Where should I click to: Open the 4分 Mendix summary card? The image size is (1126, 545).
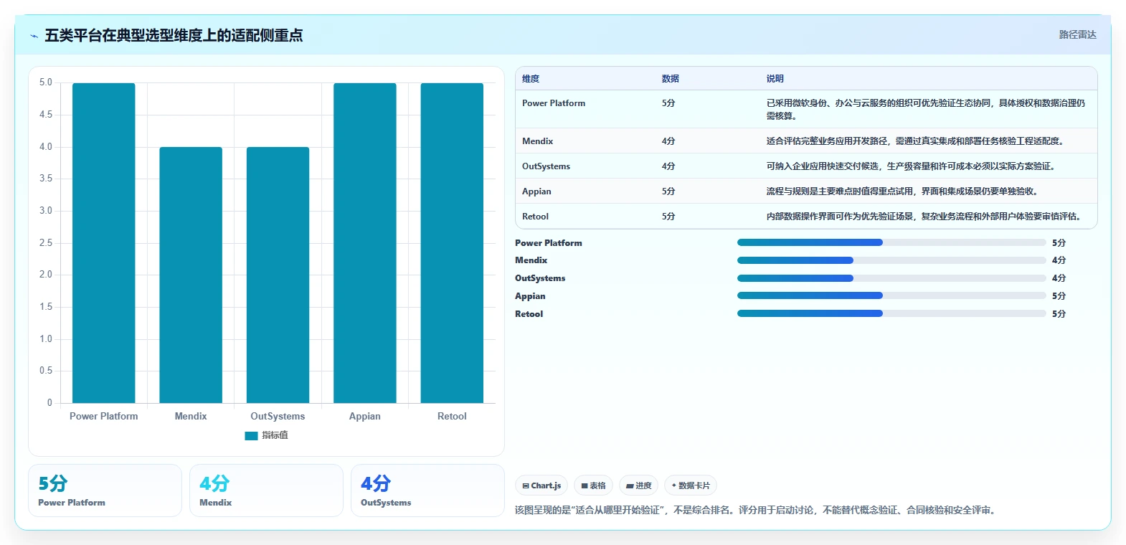click(x=266, y=490)
